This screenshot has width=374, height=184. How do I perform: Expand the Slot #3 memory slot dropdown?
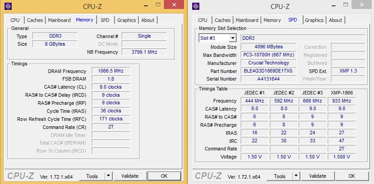pyautogui.click(x=232, y=38)
